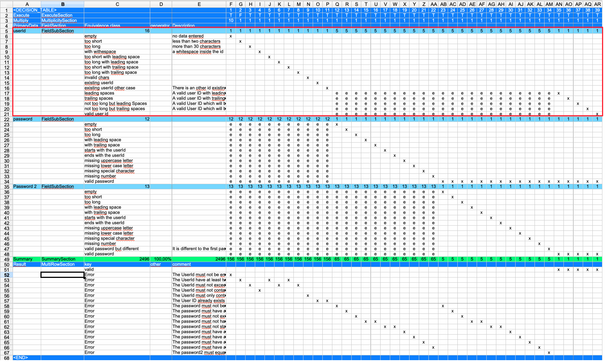Click 'There is an other id existin' cell

tap(199, 88)
